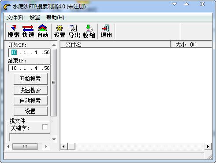216x163 pixels.
Task: Close the window with X button
Action: (x=202, y=4)
